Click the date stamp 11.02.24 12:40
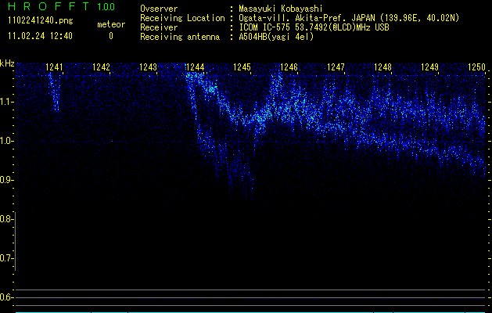492x313 pixels. tap(40, 36)
